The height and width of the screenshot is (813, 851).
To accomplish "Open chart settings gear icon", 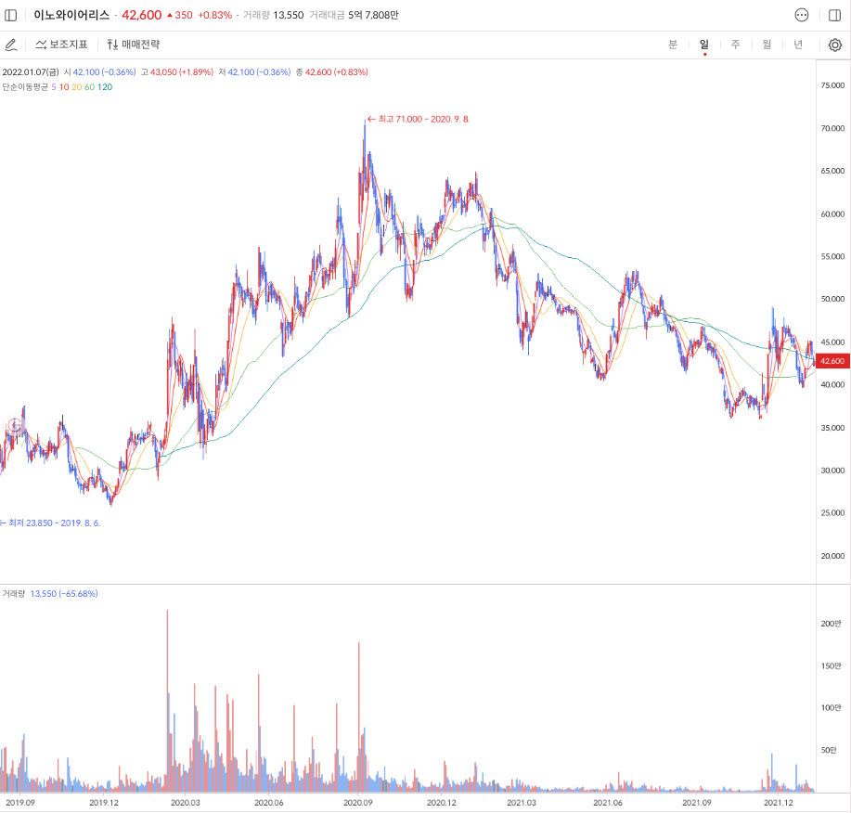I will [x=834, y=45].
